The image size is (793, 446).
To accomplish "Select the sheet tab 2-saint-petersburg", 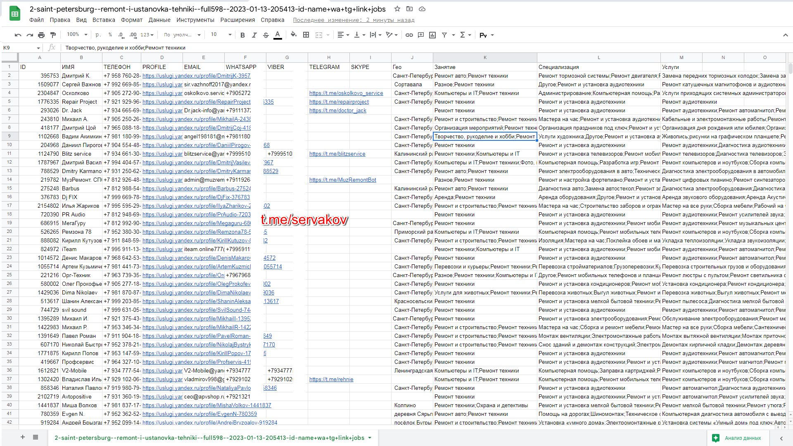I will pos(209,438).
